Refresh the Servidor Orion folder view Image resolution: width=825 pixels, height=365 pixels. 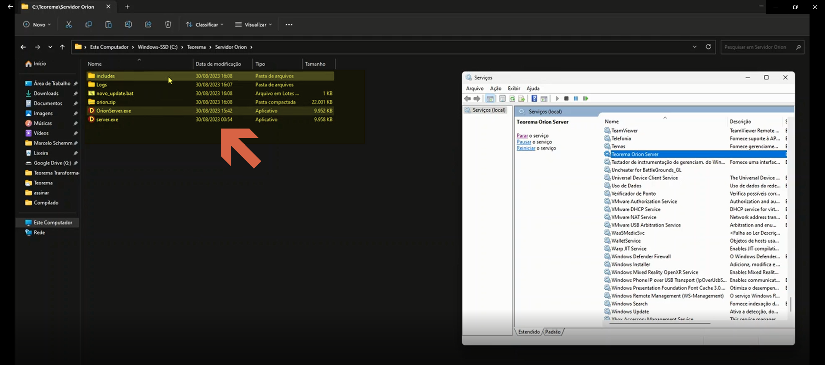[x=708, y=47]
